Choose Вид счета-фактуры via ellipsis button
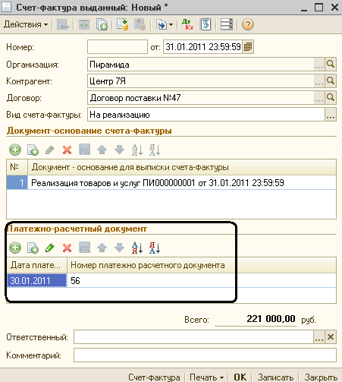 (331, 115)
